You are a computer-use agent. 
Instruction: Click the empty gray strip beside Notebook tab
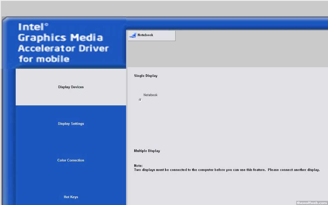pyautogui.click(x=250, y=48)
